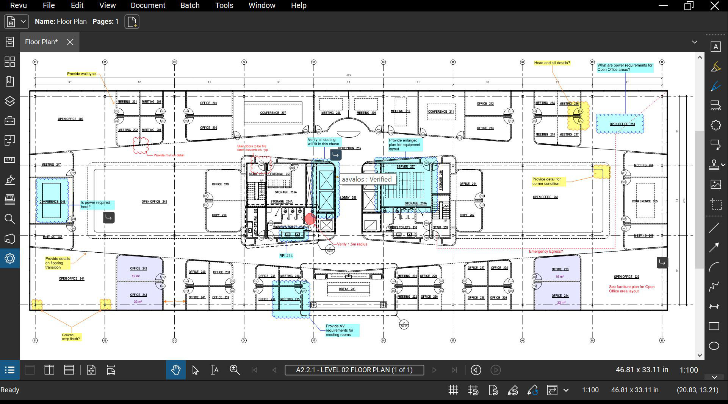728x404 pixels.
Task: Open the Settings gear panel
Action: pos(10,258)
